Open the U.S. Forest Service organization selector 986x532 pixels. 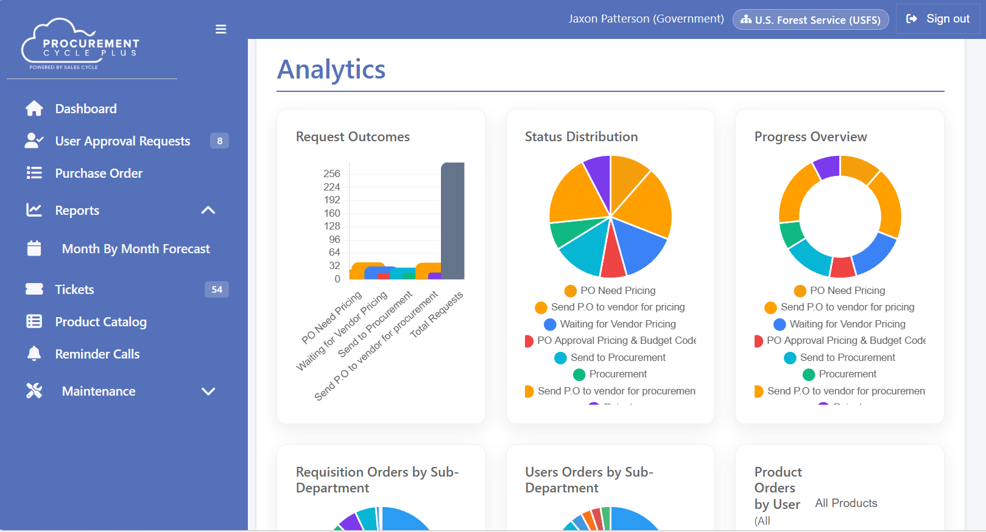tap(810, 19)
